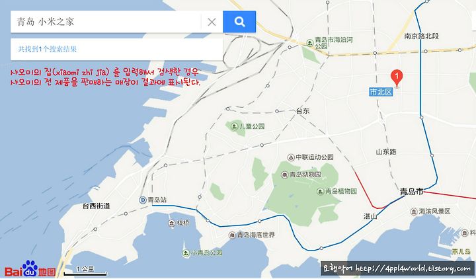Select the 中联运动公园 sports park icon
Viewport: 476px width, 279px height.
(291, 157)
